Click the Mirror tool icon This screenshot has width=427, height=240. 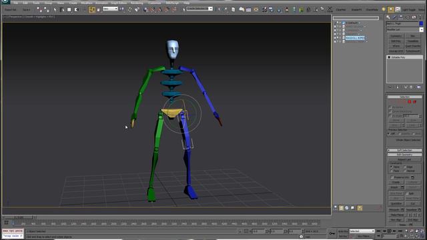tap(219, 9)
